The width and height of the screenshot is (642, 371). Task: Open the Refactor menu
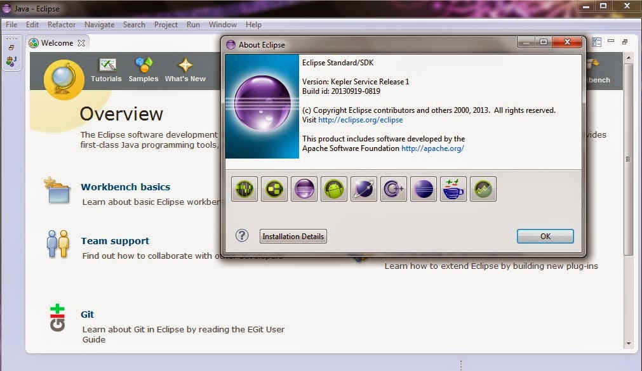point(62,25)
